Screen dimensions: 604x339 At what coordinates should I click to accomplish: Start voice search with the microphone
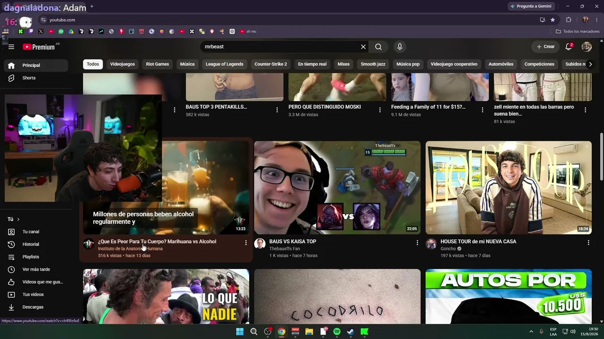pyautogui.click(x=400, y=47)
